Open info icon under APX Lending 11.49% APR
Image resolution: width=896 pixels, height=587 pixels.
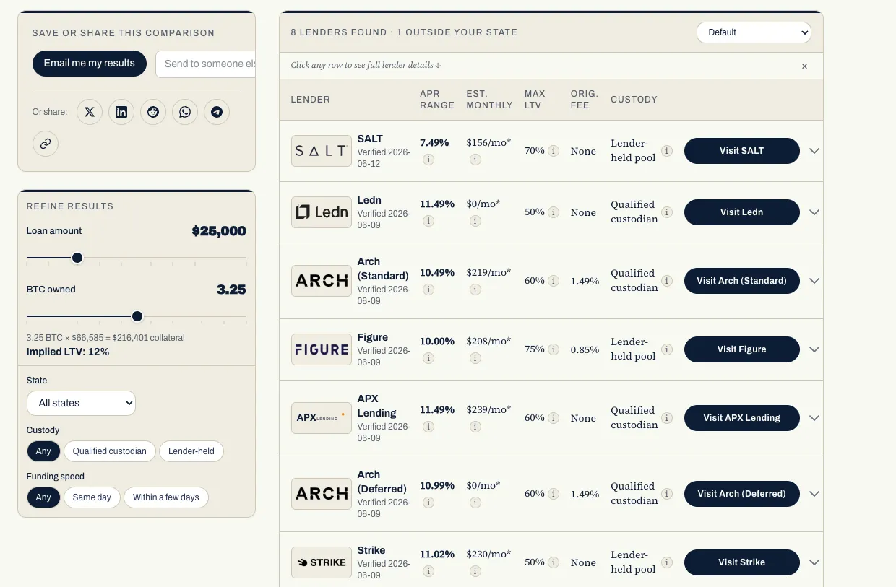pyautogui.click(x=428, y=427)
